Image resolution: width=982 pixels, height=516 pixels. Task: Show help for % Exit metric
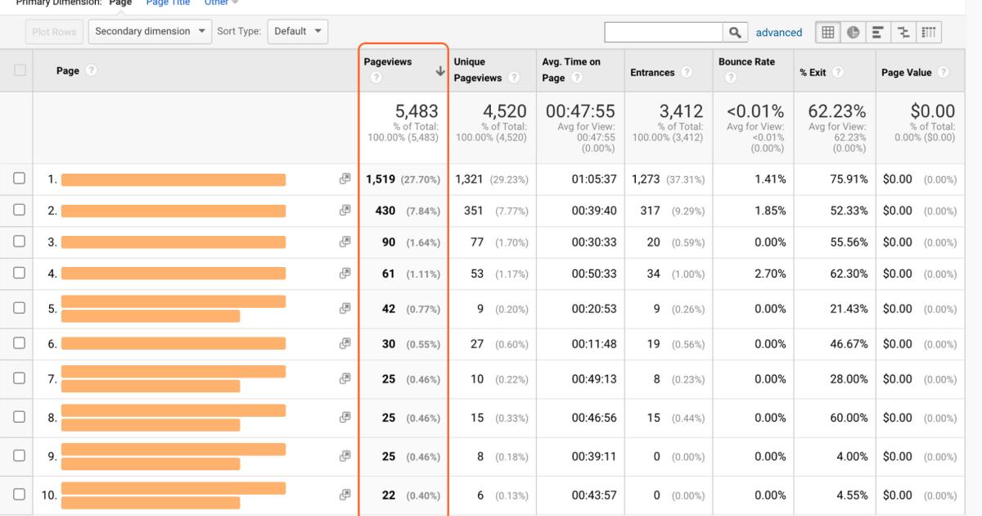click(838, 73)
